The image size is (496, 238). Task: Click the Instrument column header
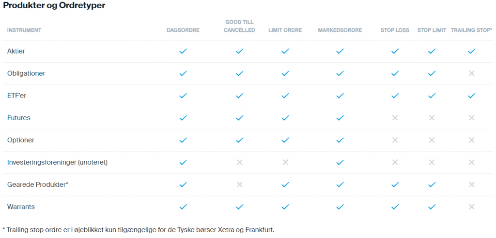click(x=24, y=30)
